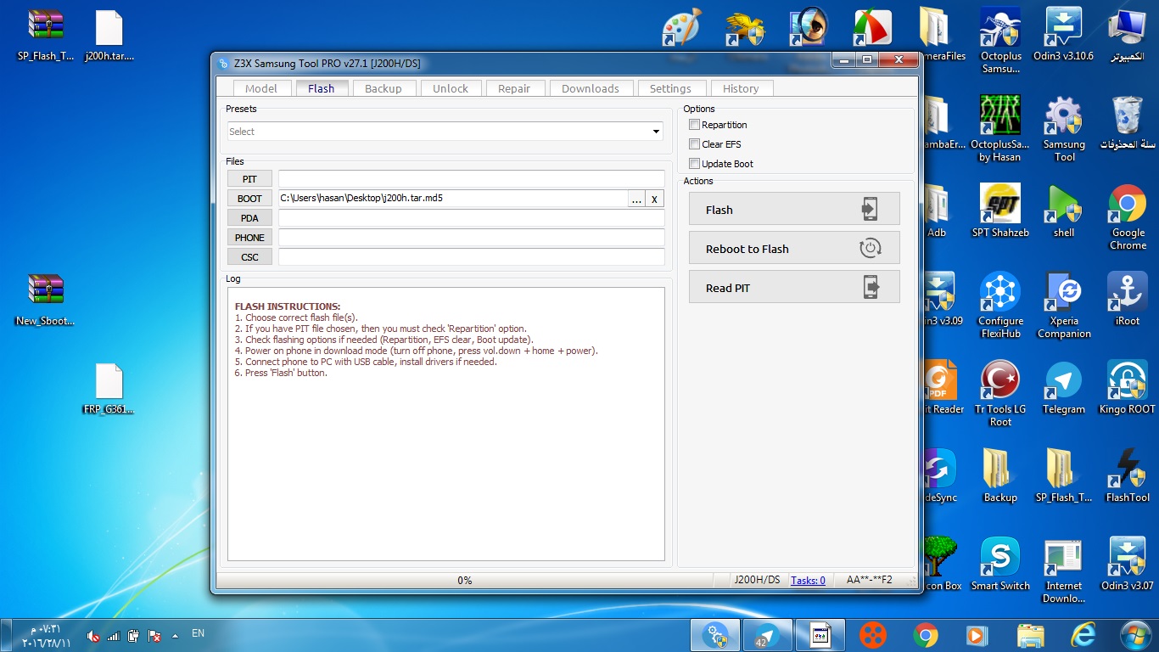Open Windows Explorer from the taskbar
Image resolution: width=1159 pixels, height=652 pixels.
[1031, 635]
